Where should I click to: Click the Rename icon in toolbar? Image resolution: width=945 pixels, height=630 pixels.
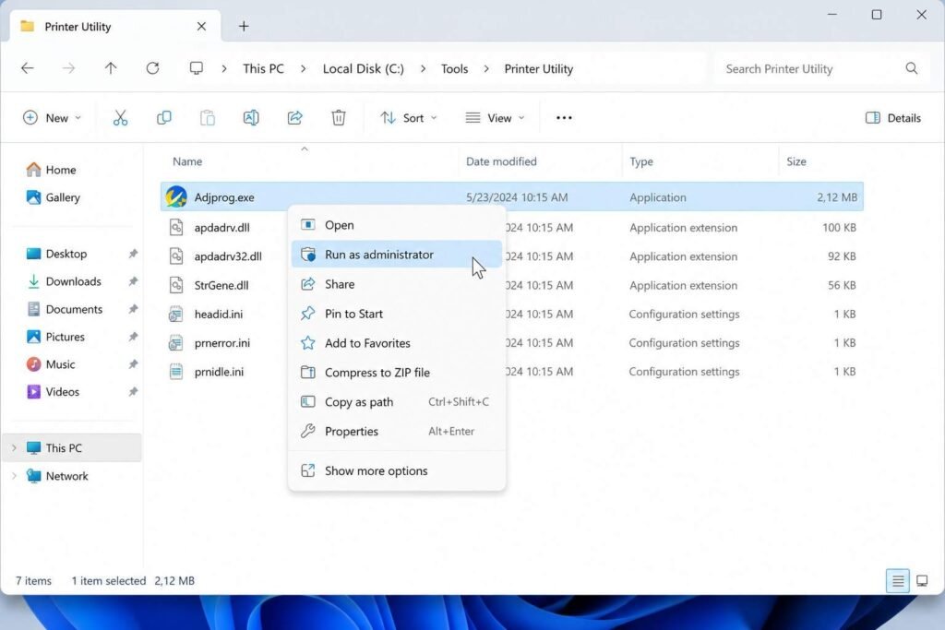coord(251,118)
